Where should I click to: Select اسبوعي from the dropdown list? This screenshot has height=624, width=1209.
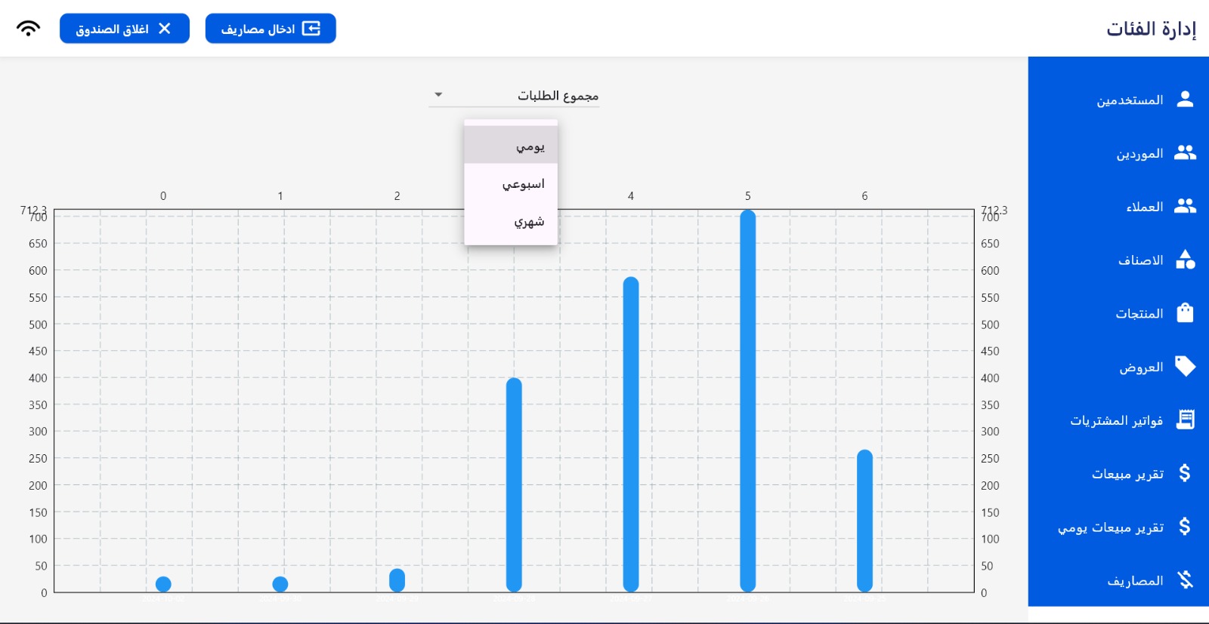click(x=511, y=183)
